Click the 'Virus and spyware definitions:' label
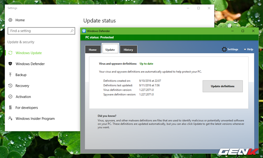 click(x=118, y=64)
